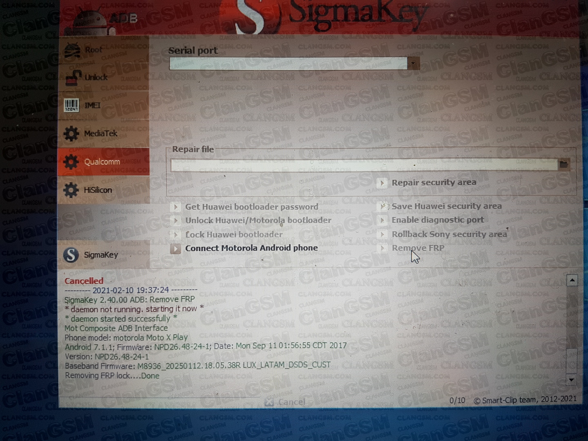Click log line 'Phone model: motorola Moto X Play'
Screen dimensions: 588x441
[x=126, y=338]
